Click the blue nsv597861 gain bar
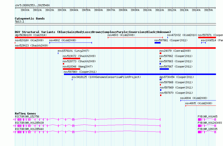 click(158, 43)
